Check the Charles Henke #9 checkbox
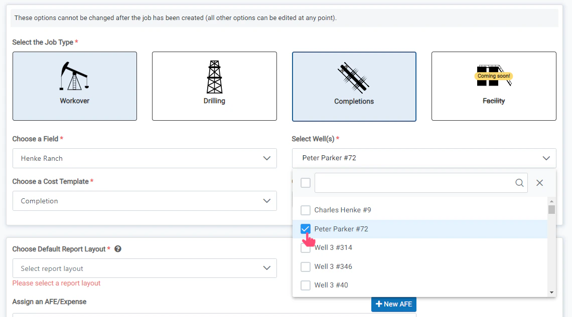 pyautogui.click(x=306, y=210)
